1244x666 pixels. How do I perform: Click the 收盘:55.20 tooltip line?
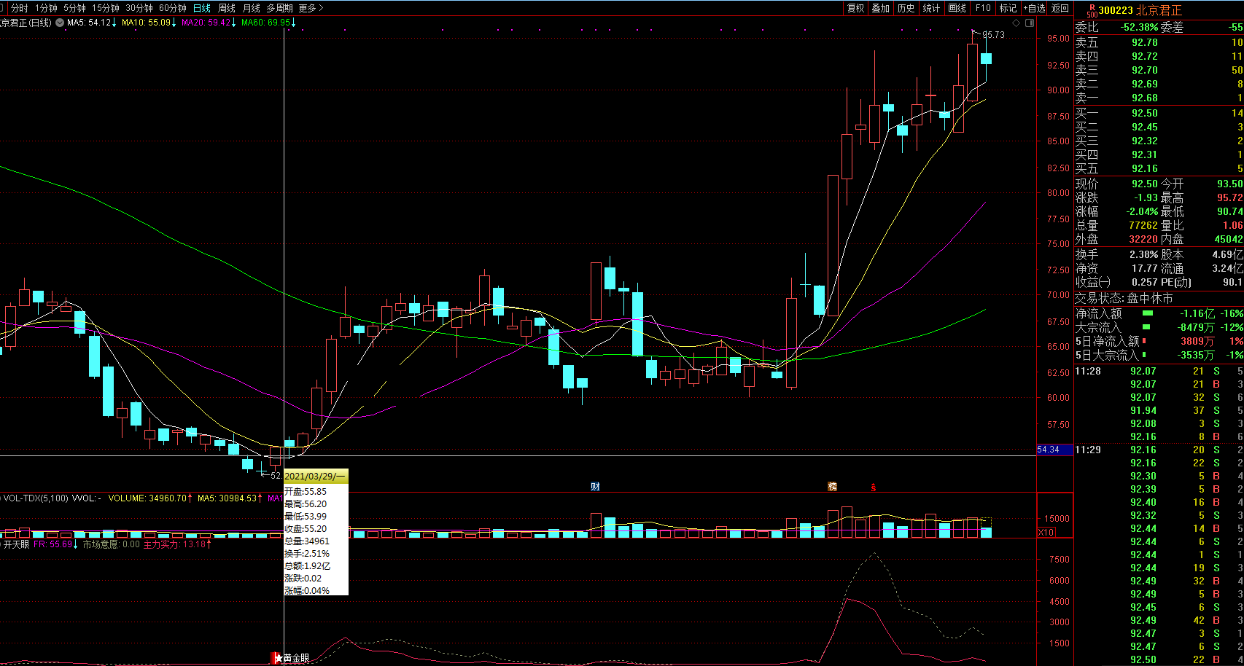point(306,529)
